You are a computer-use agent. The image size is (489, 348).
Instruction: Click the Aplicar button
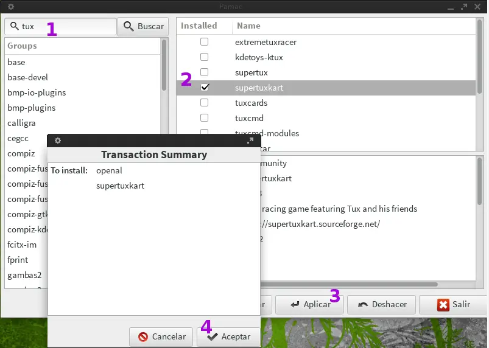[x=310, y=304]
